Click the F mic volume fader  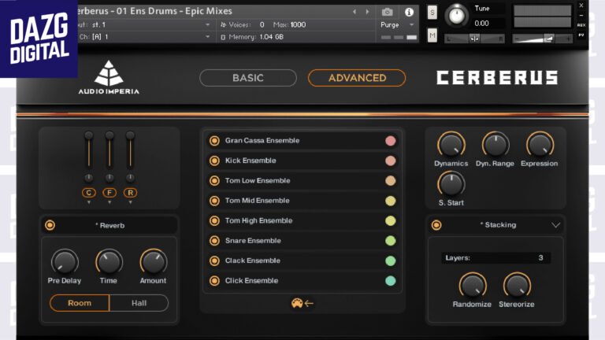(109, 150)
